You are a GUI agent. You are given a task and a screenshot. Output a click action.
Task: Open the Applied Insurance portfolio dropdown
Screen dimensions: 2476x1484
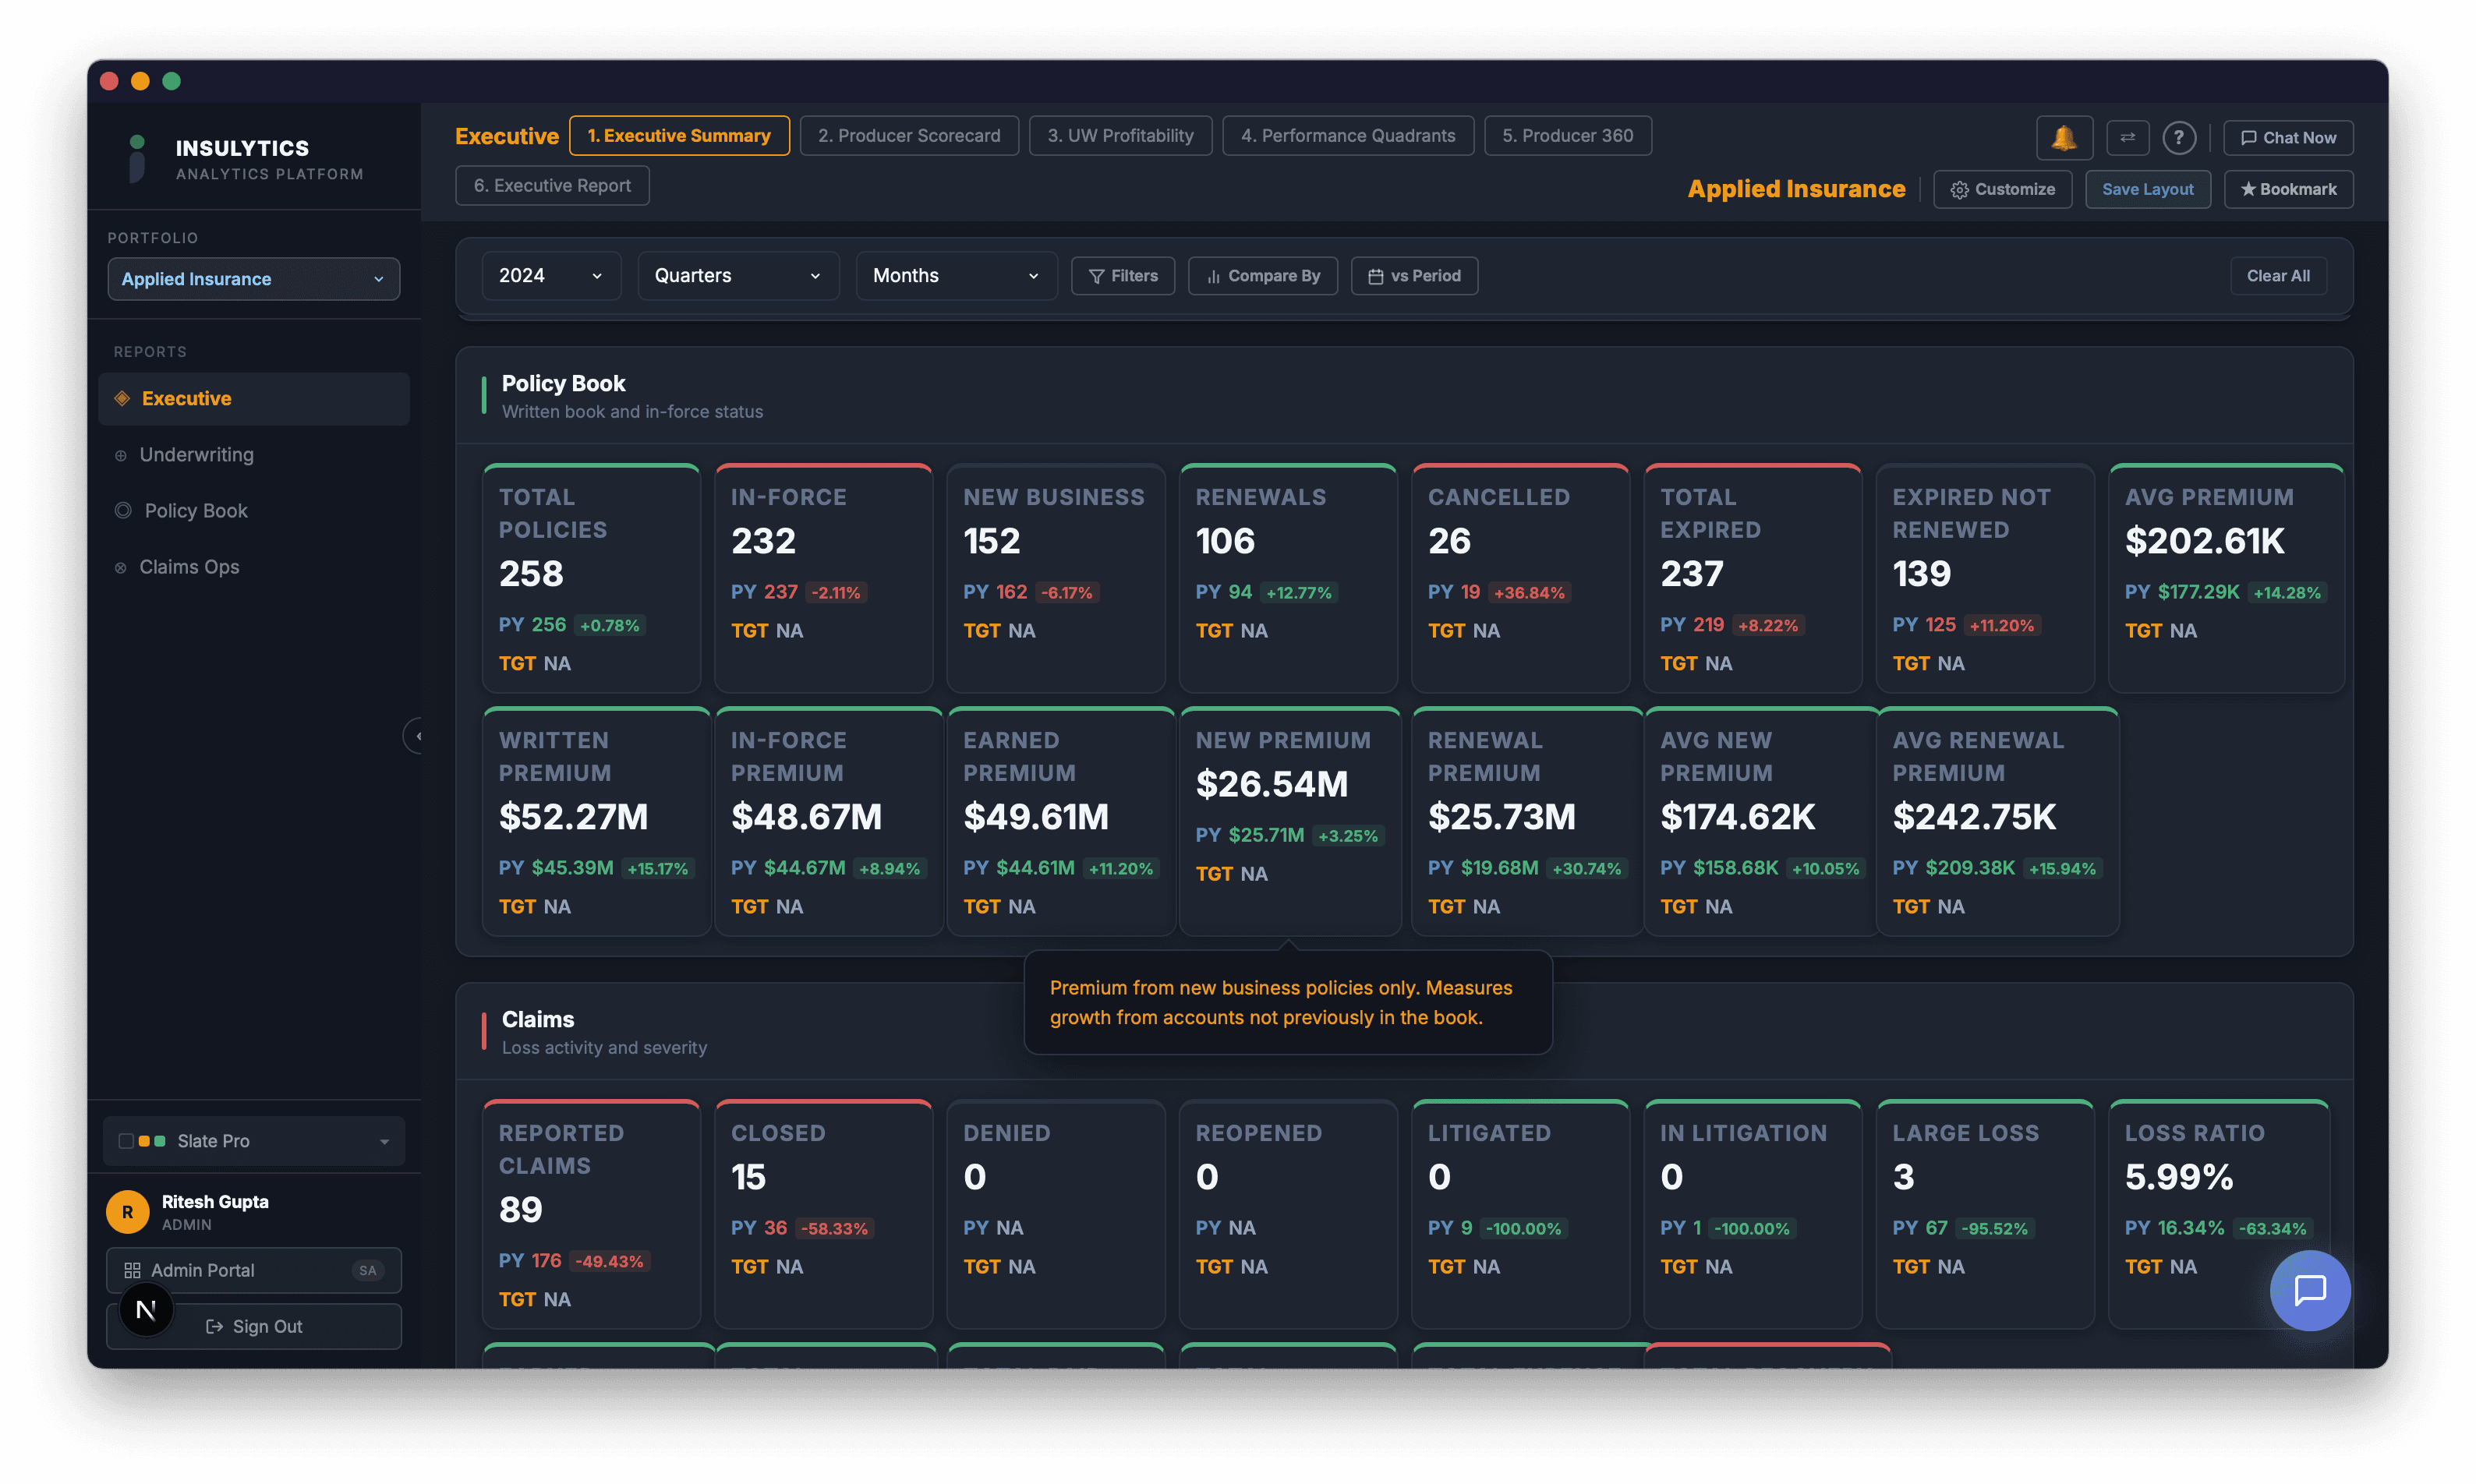tap(253, 279)
